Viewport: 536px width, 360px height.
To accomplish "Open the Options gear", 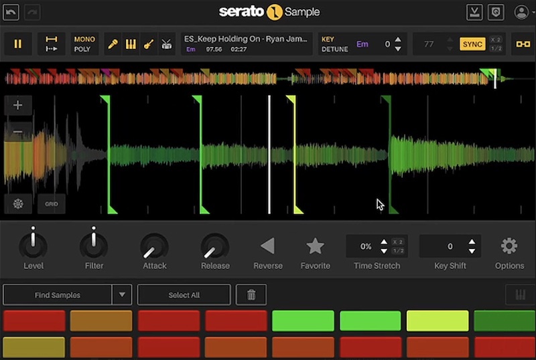I will click(509, 246).
